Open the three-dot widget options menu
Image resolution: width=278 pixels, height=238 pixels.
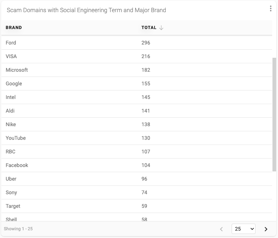click(x=271, y=8)
